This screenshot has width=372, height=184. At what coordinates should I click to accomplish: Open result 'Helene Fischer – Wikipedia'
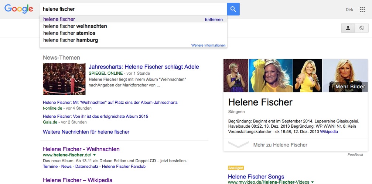point(78,180)
